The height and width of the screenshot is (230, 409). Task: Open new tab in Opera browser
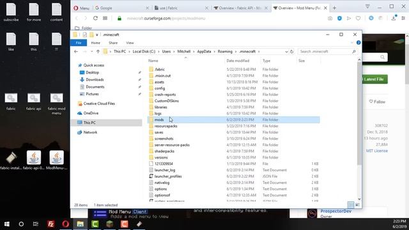coord(334,8)
